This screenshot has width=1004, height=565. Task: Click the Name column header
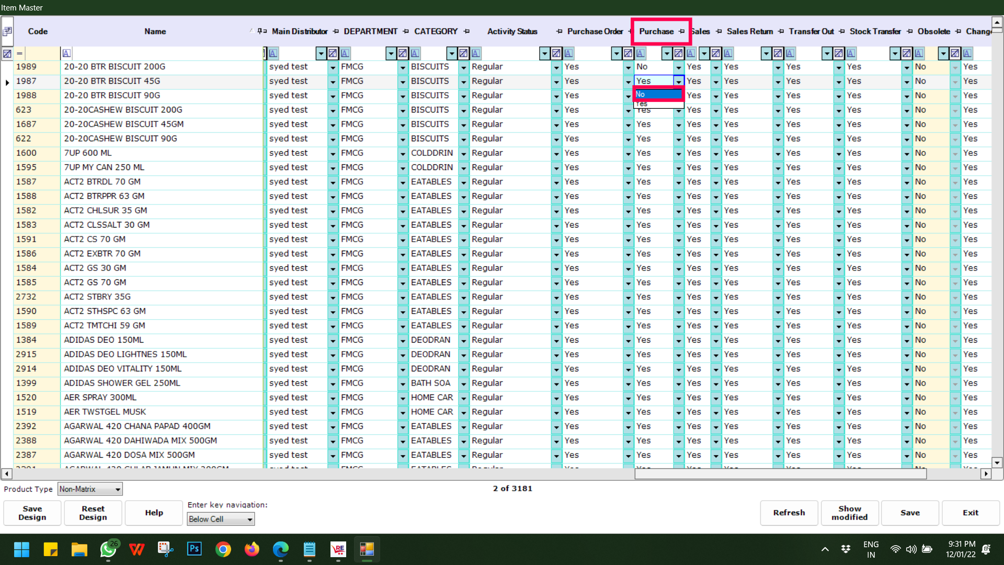pyautogui.click(x=155, y=31)
